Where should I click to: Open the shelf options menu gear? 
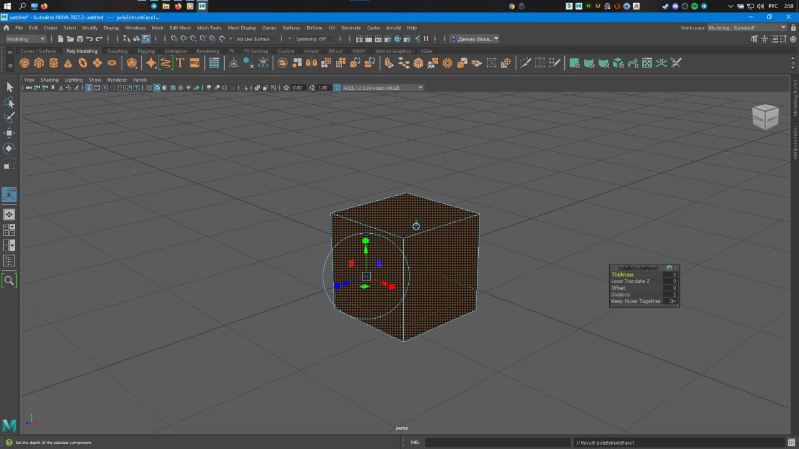(x=9, y=65)
